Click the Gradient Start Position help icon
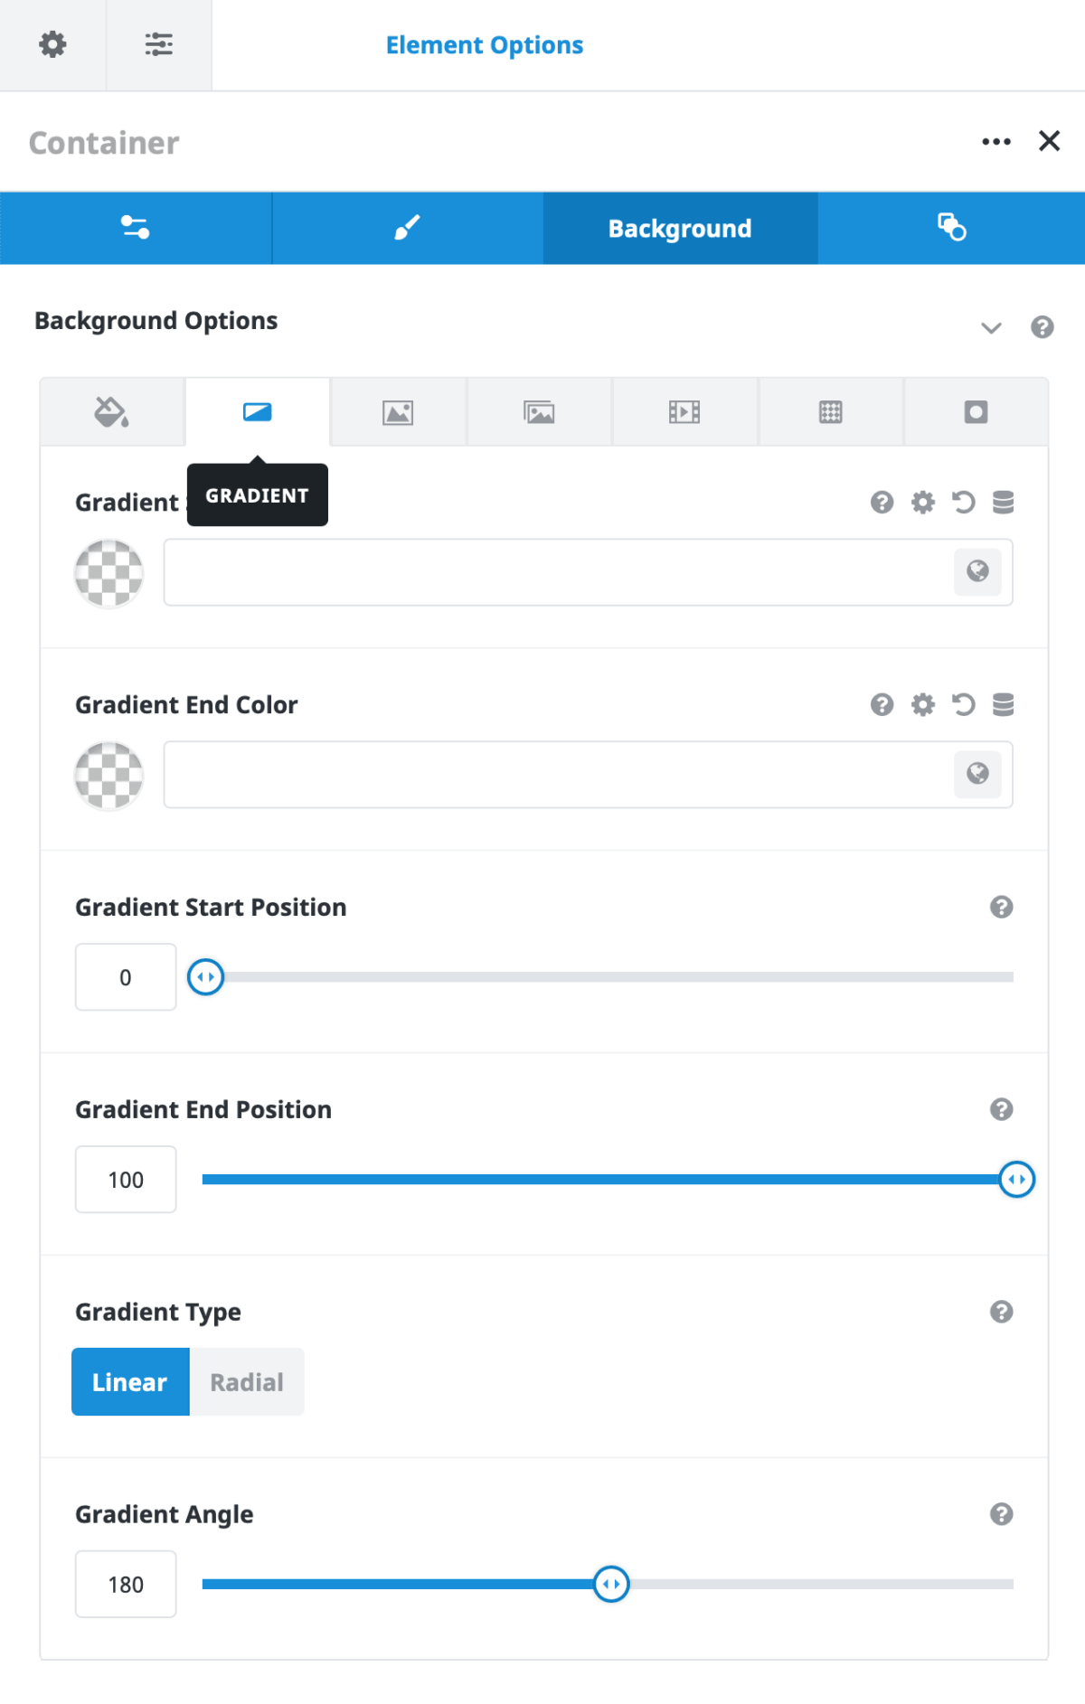 coord(1002,907)
